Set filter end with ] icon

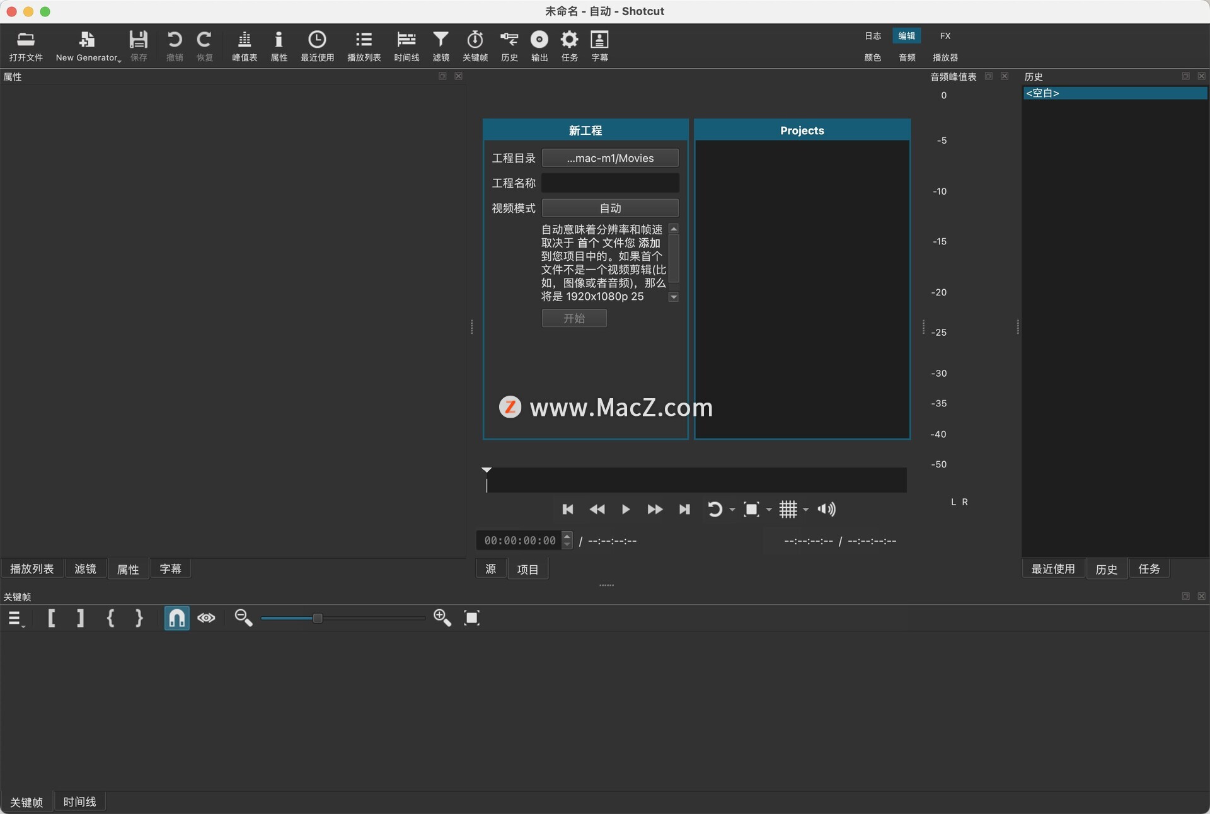pos(80,618)
